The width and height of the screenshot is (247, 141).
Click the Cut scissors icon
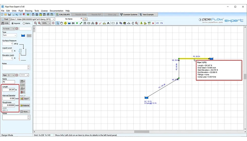(x=117, y=23)
